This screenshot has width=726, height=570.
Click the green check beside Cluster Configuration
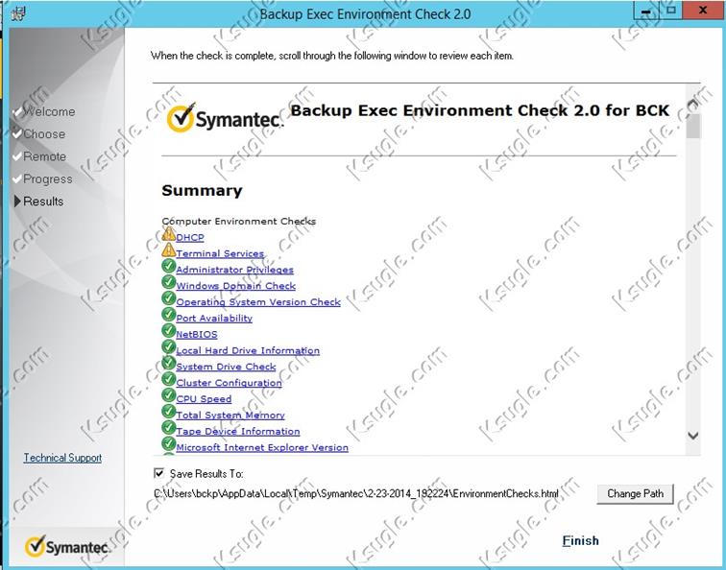[169, 379]
